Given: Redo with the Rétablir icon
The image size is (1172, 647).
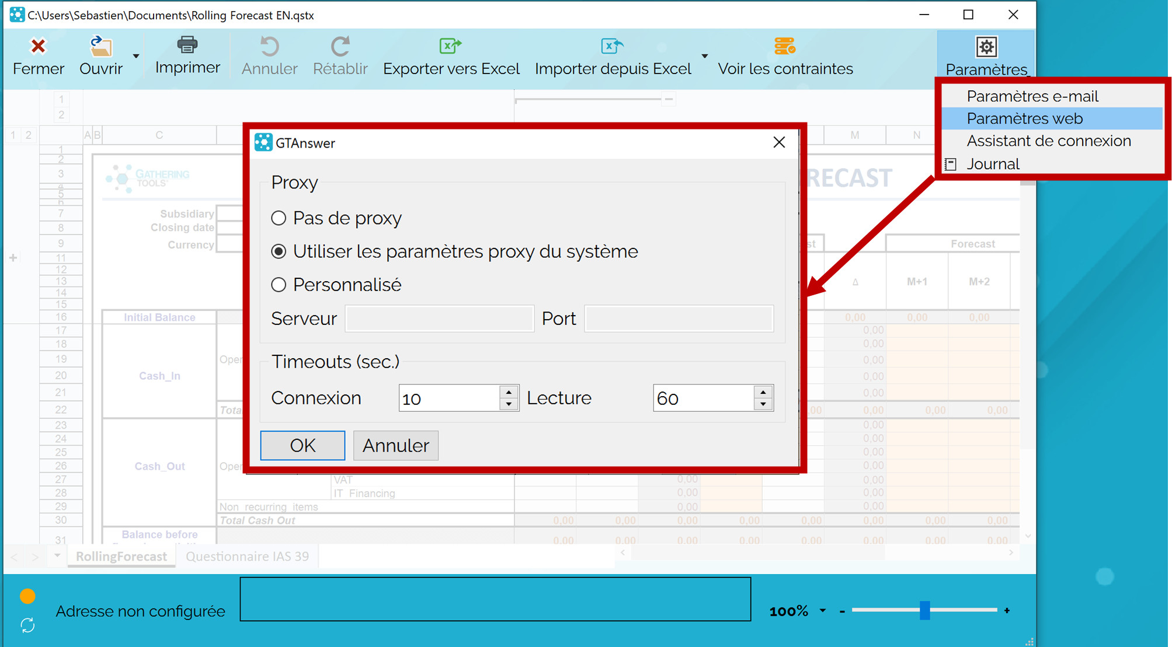Looking at the screenshot, I should [340, 46].
